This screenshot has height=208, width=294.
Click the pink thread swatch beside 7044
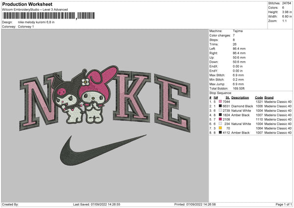[x=220, y=102]
